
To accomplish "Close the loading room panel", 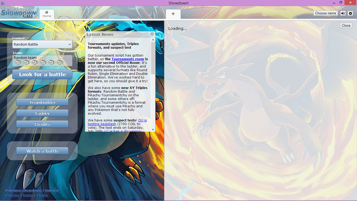I will 346,25.
